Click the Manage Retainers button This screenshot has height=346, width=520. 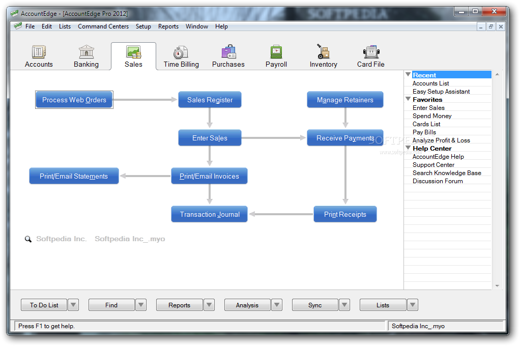point(345,100)
